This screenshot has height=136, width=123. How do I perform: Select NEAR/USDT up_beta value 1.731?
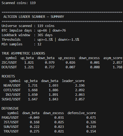point(33,86)
